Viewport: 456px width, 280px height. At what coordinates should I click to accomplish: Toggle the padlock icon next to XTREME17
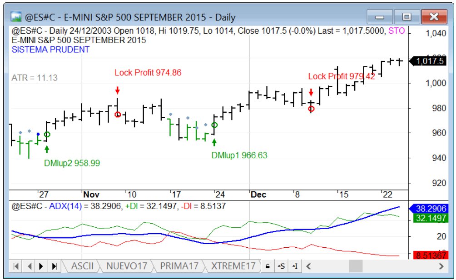pos(268,266)
